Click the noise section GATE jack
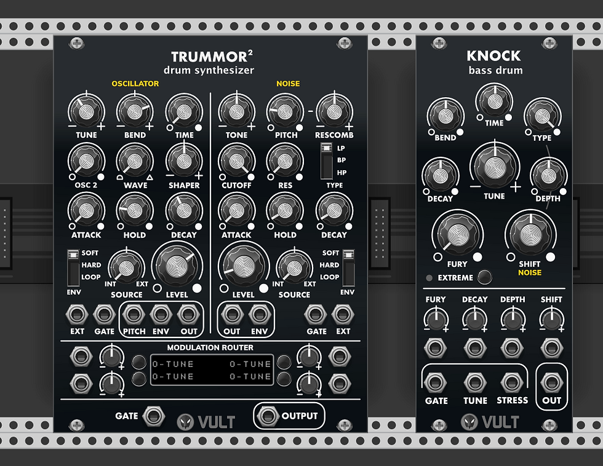Image resolution: width=603 pixels, height=466 pixels. point(315,315)
